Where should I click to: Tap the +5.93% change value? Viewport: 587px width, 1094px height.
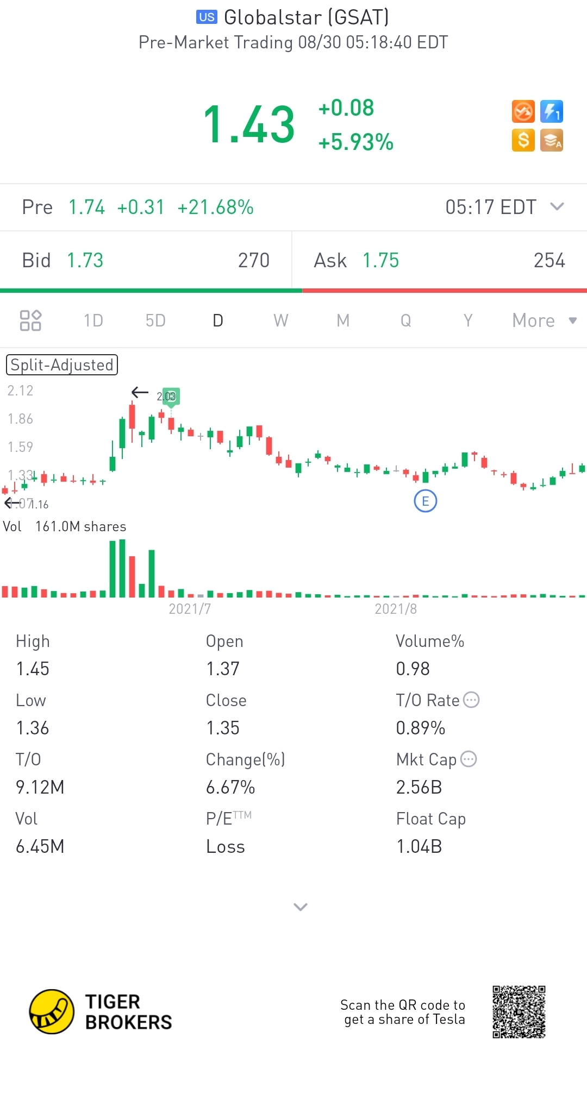point(356,142)
